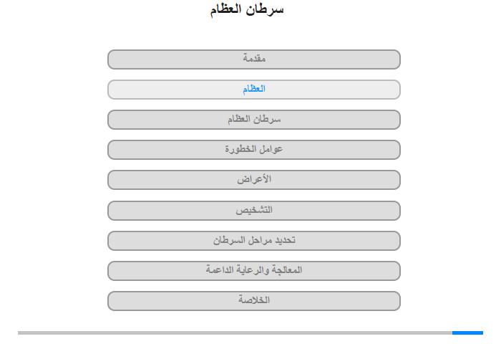
Task: View the Symptoms (الأعراض) chapter
Action: coord(254,180)
